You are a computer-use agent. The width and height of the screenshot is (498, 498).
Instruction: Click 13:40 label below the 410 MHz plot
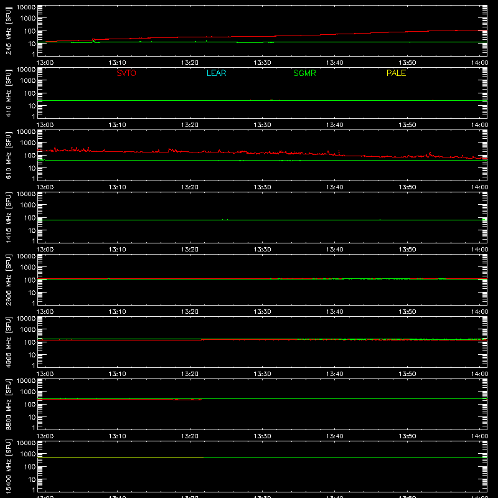(x=335, y=125)
